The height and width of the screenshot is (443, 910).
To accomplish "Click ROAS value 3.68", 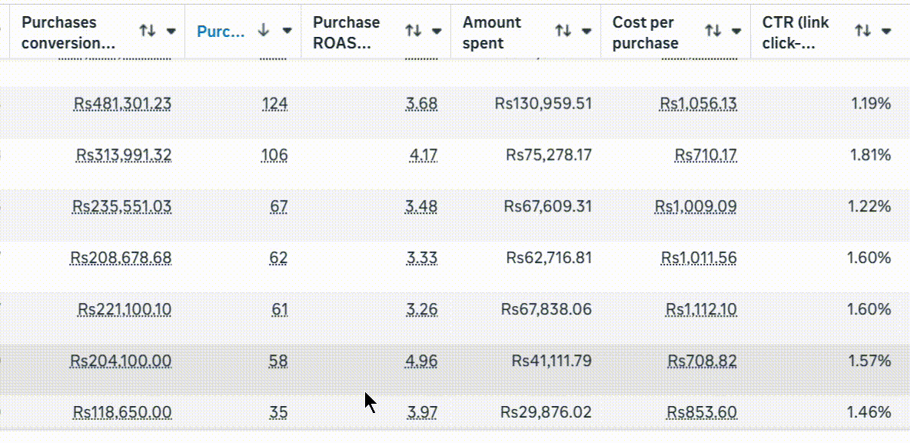I will point(422,104).
